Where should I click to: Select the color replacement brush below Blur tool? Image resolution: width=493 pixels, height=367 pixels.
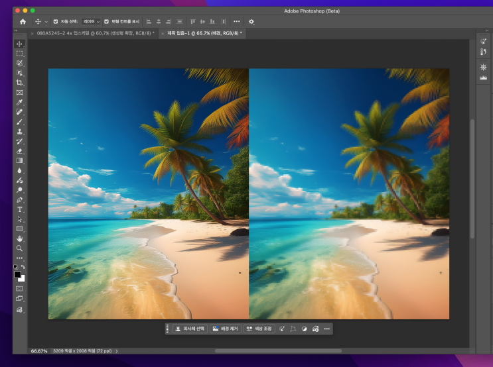pyautogui.click(x=19, y=180)
